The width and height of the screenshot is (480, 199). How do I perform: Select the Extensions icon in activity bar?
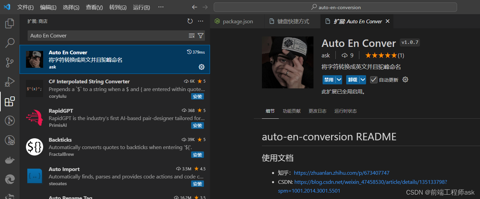pyautogui.click(x=9, y=101)
